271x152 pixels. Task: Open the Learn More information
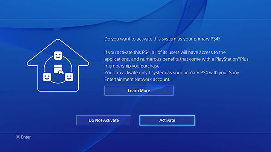[139, 91]
